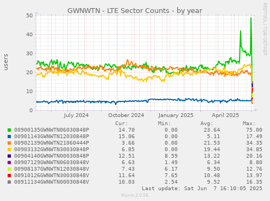Click legend label 00904140GWNWTN00030848P
Image resolution: width=270 pixels, height=201 pixels.
pyautogui.click(x=52, y=156)
